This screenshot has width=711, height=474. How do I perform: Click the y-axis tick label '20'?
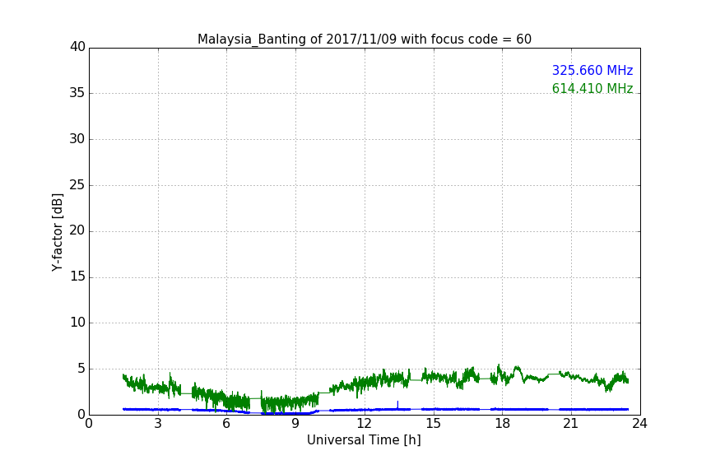[77, 230]
